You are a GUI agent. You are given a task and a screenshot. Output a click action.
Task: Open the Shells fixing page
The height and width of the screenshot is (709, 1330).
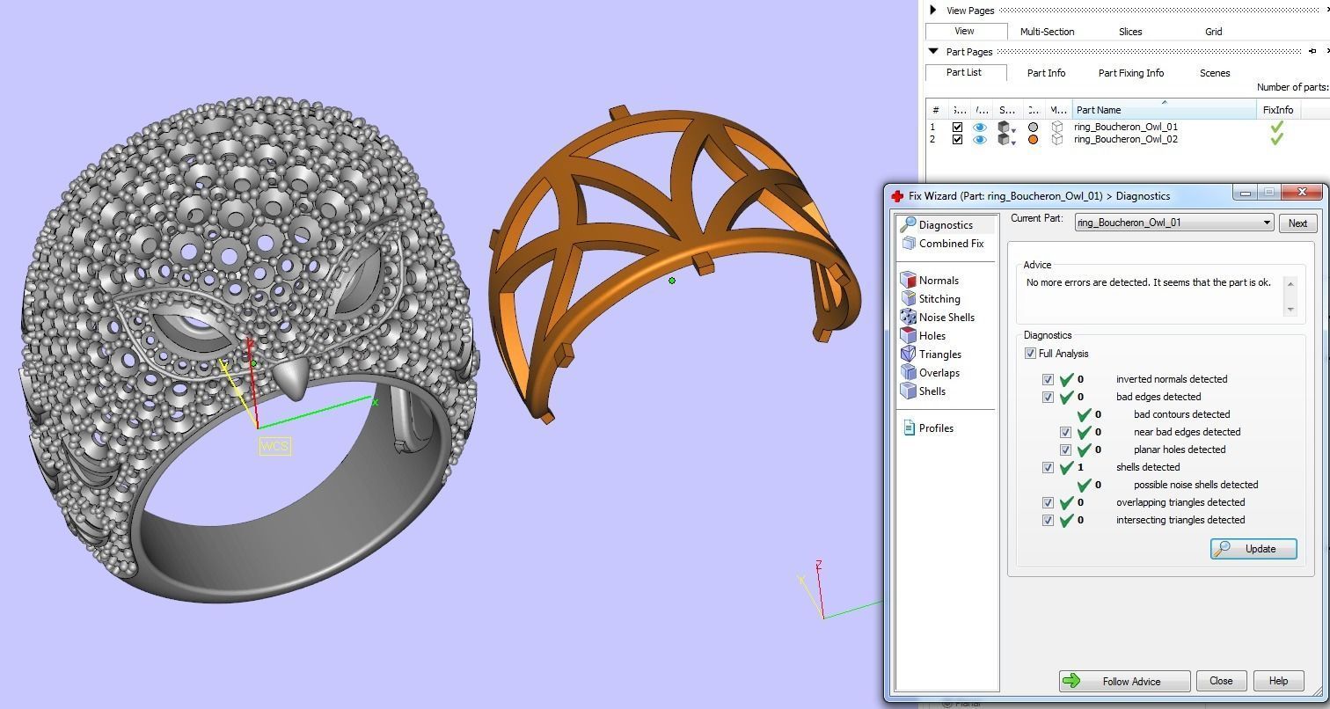[932, 391]
